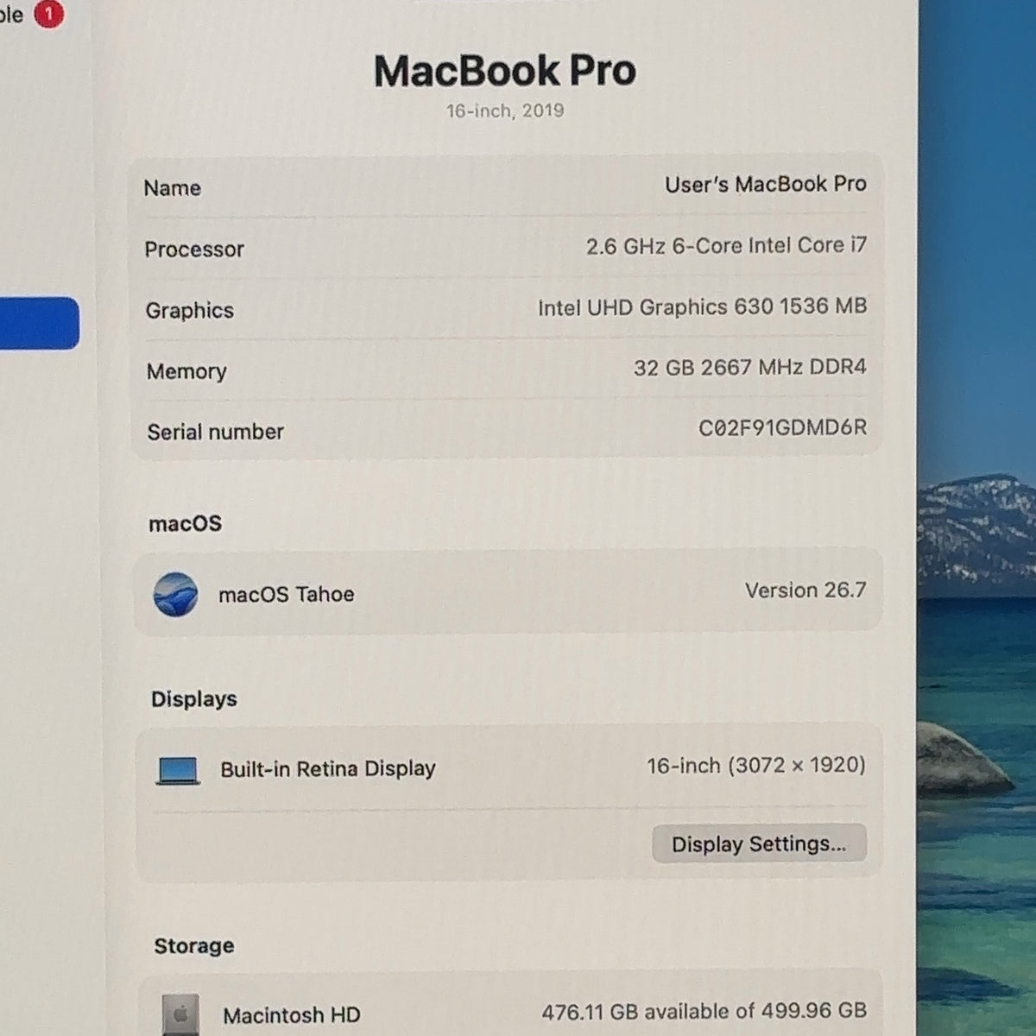This screenshot has height=1036, width=1036.
Task: Select the highlighted blue sidebar item
Action: 39,324
